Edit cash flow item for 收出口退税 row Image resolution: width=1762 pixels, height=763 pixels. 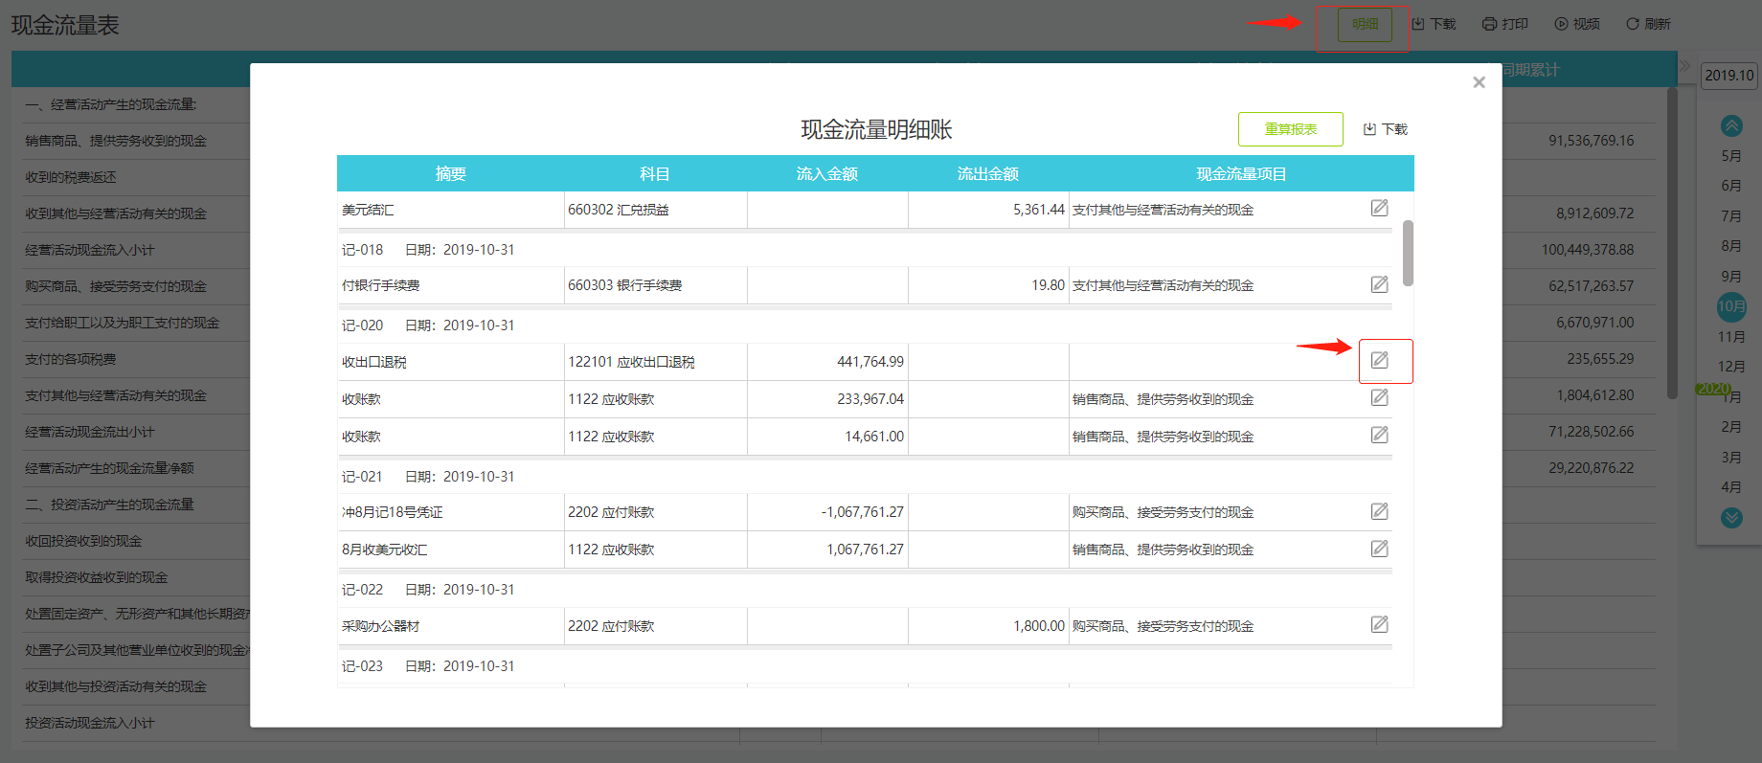[1379, 360]
